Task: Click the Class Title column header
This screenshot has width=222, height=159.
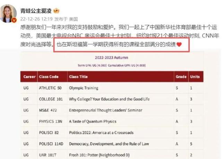Action: click(79, 77)
